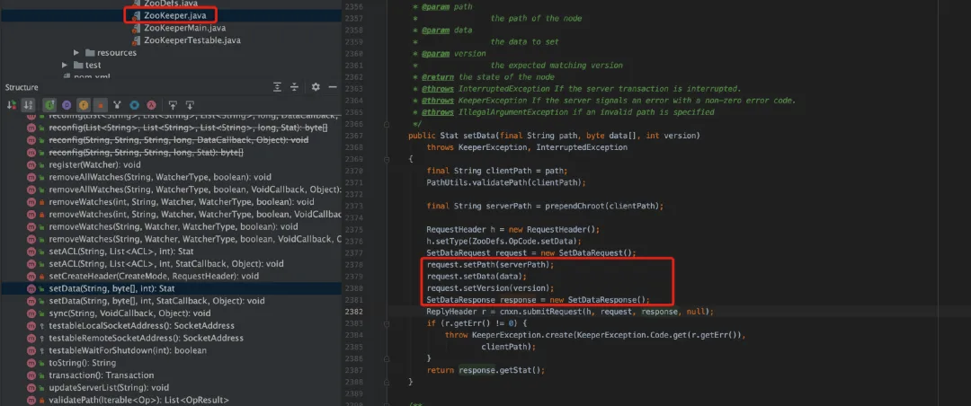Click key icon beside testableLocalSocketAddress()
Screen dimensions: 971x406
tap(41, 325)
